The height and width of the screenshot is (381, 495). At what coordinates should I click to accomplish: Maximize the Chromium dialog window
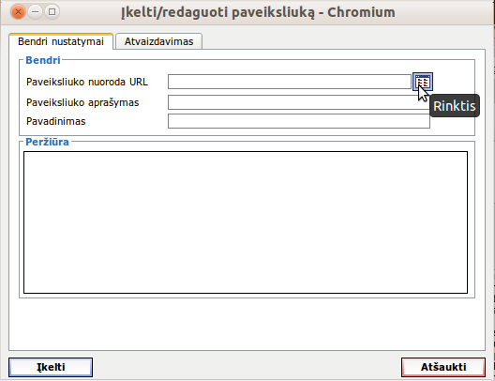click(52, 12)
